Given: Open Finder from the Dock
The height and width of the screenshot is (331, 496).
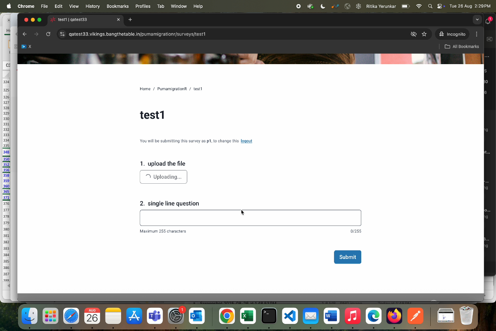Looking at the screenshot, I should (30, 317).
